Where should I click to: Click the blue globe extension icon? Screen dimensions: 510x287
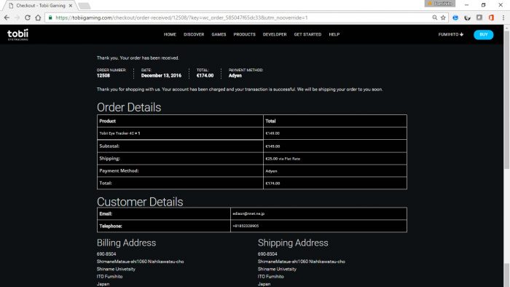[455, 17]
